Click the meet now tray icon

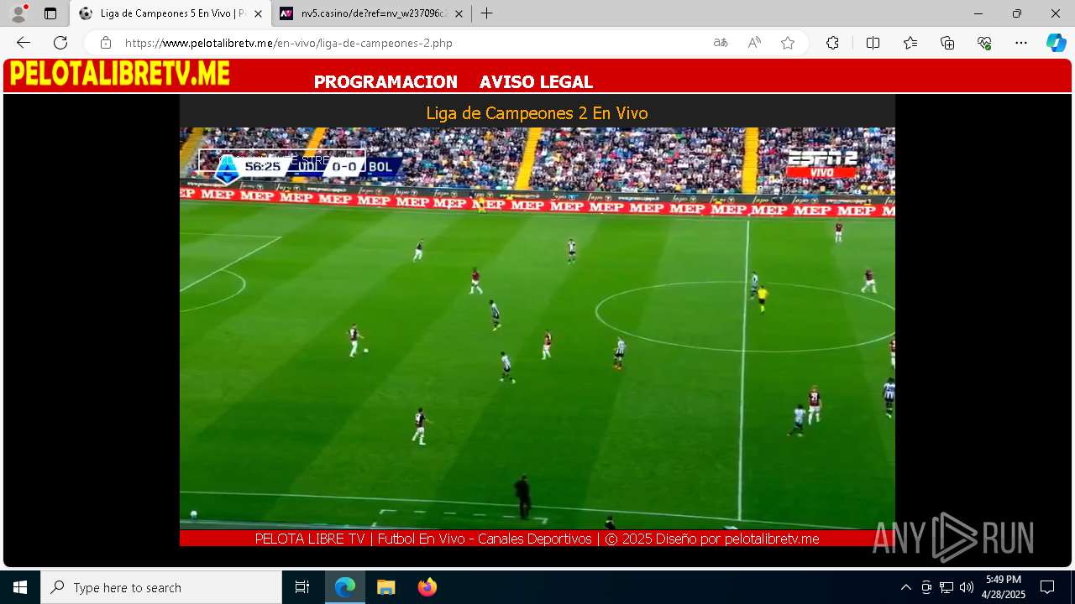pos(926,587)
